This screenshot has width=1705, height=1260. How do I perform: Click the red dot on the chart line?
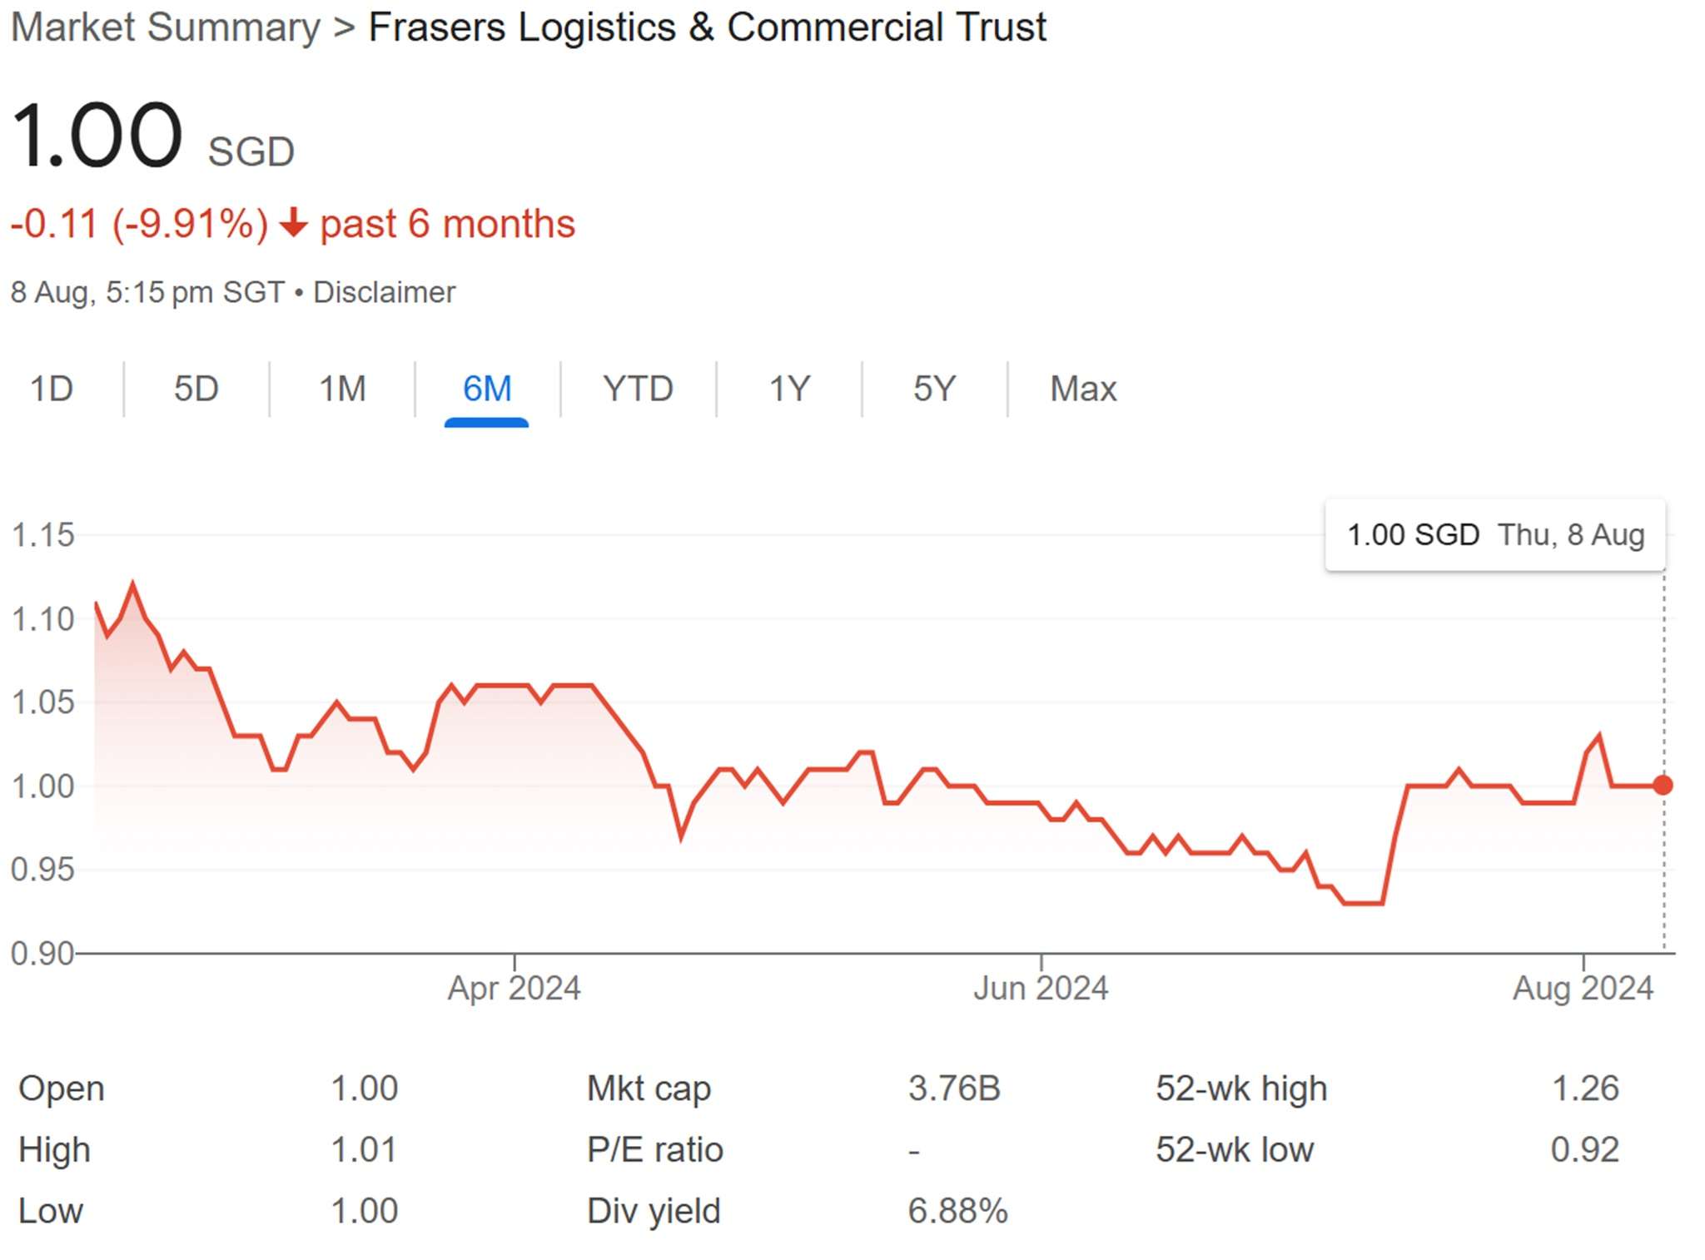point(1663,785)
